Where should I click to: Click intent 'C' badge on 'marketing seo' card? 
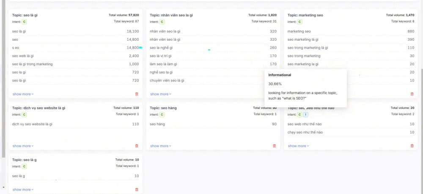click(x=299, y=22)
